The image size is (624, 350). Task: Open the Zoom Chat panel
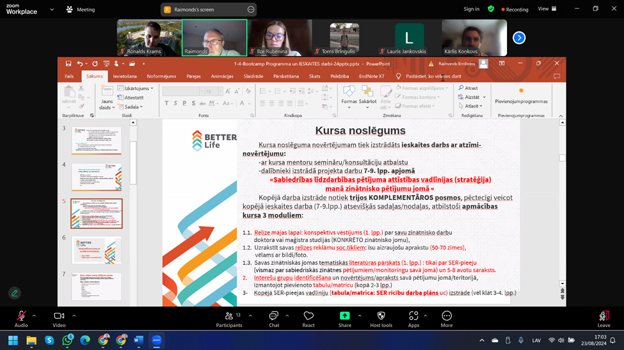tap(274, 316)
